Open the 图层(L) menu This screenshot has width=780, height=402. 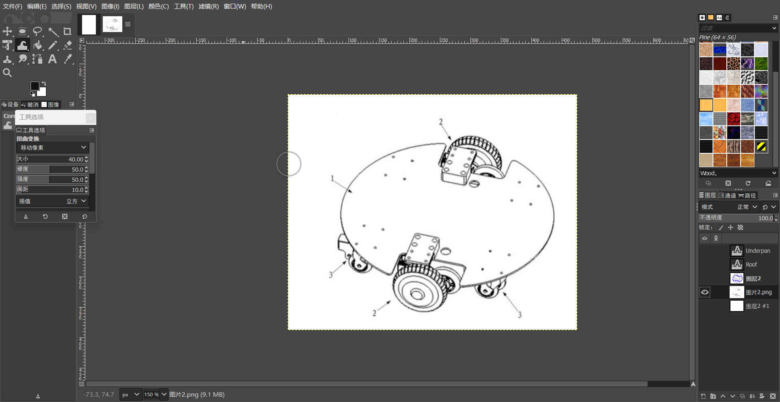click(x=134, y=6)
